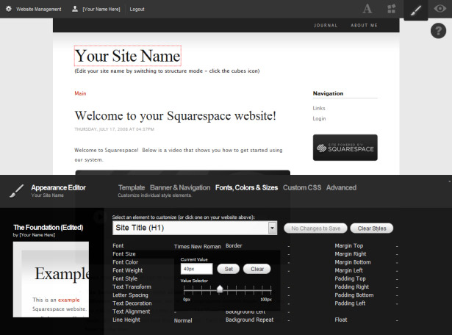
Task: Select the Margin Top property
Action: point(349,245)
